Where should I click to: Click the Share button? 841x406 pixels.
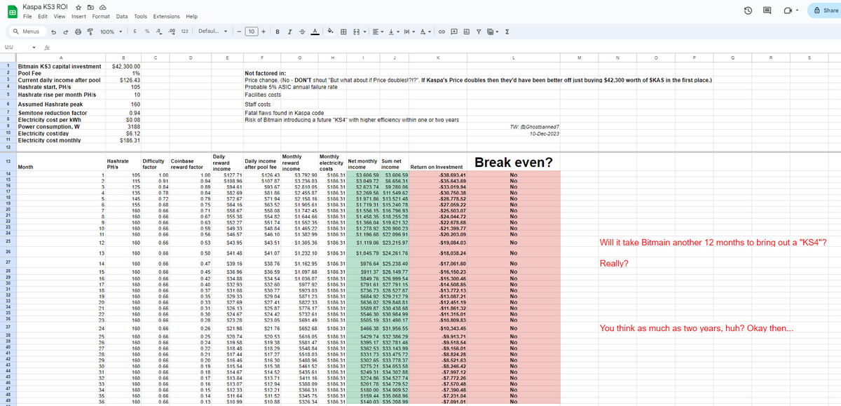824,11
